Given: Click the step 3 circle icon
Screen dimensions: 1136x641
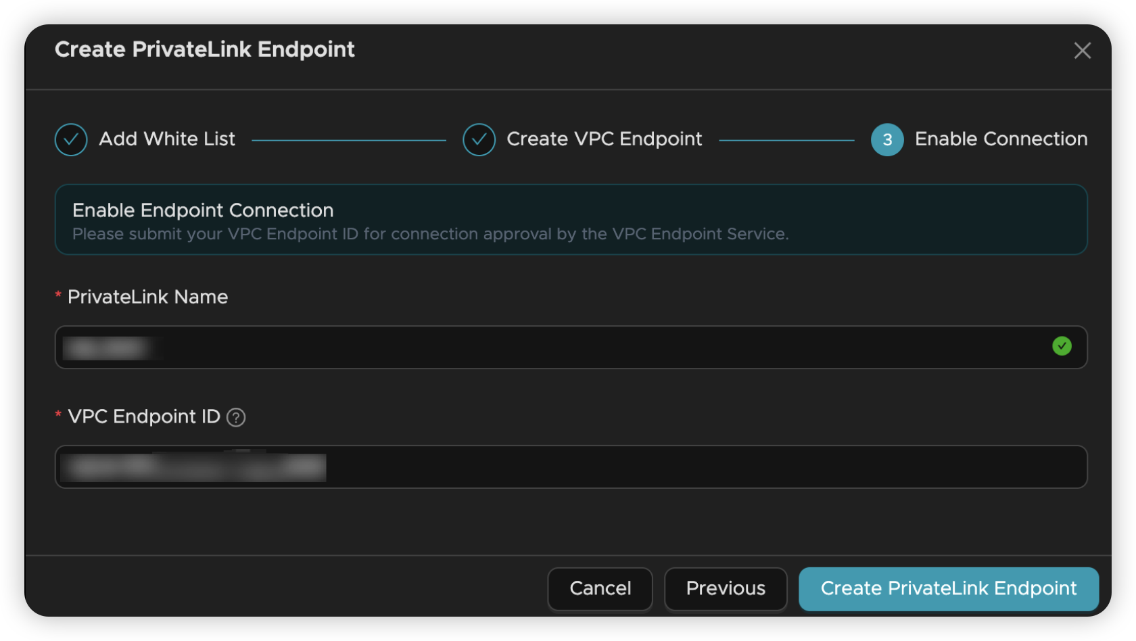Looking at the screenshot, I should click(x=887, y=140).
